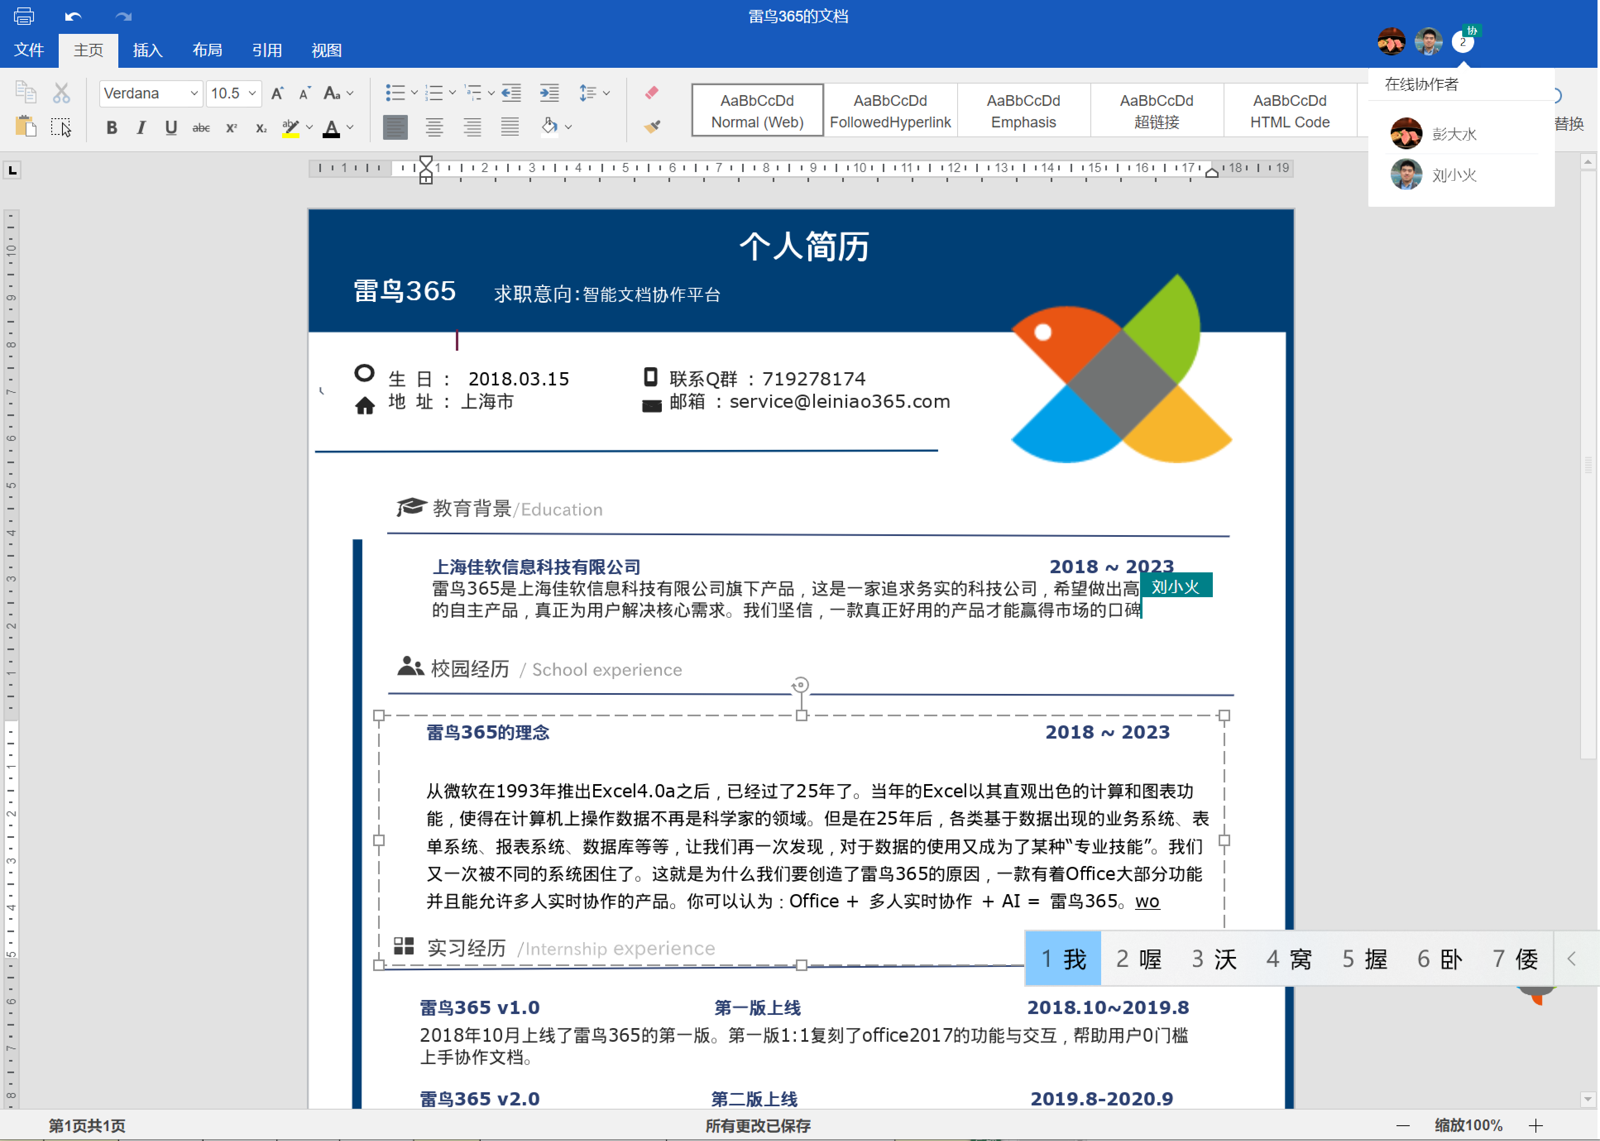Click the increase indent icon
The image size is (1600, 1141).
tap(549, 93)
